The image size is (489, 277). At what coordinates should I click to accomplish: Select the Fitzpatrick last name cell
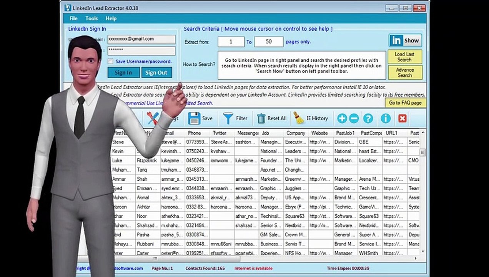click(148, 160)
